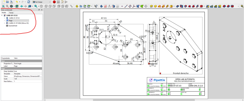244x101 pixels.
Task: Click the Scale property value field
Action: click(x=28, y=79)
